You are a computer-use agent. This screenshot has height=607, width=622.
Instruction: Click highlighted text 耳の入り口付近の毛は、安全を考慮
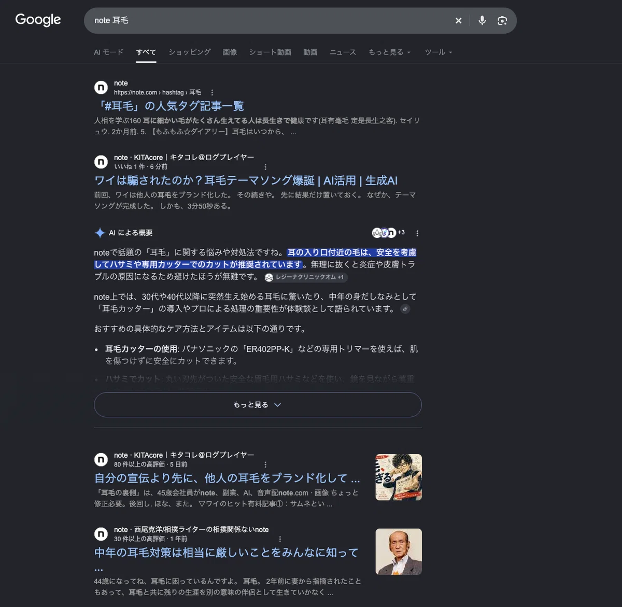[352, 252]
